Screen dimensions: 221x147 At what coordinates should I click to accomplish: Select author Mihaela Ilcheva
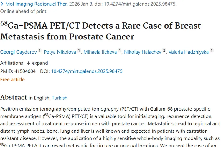coord(100,52)
